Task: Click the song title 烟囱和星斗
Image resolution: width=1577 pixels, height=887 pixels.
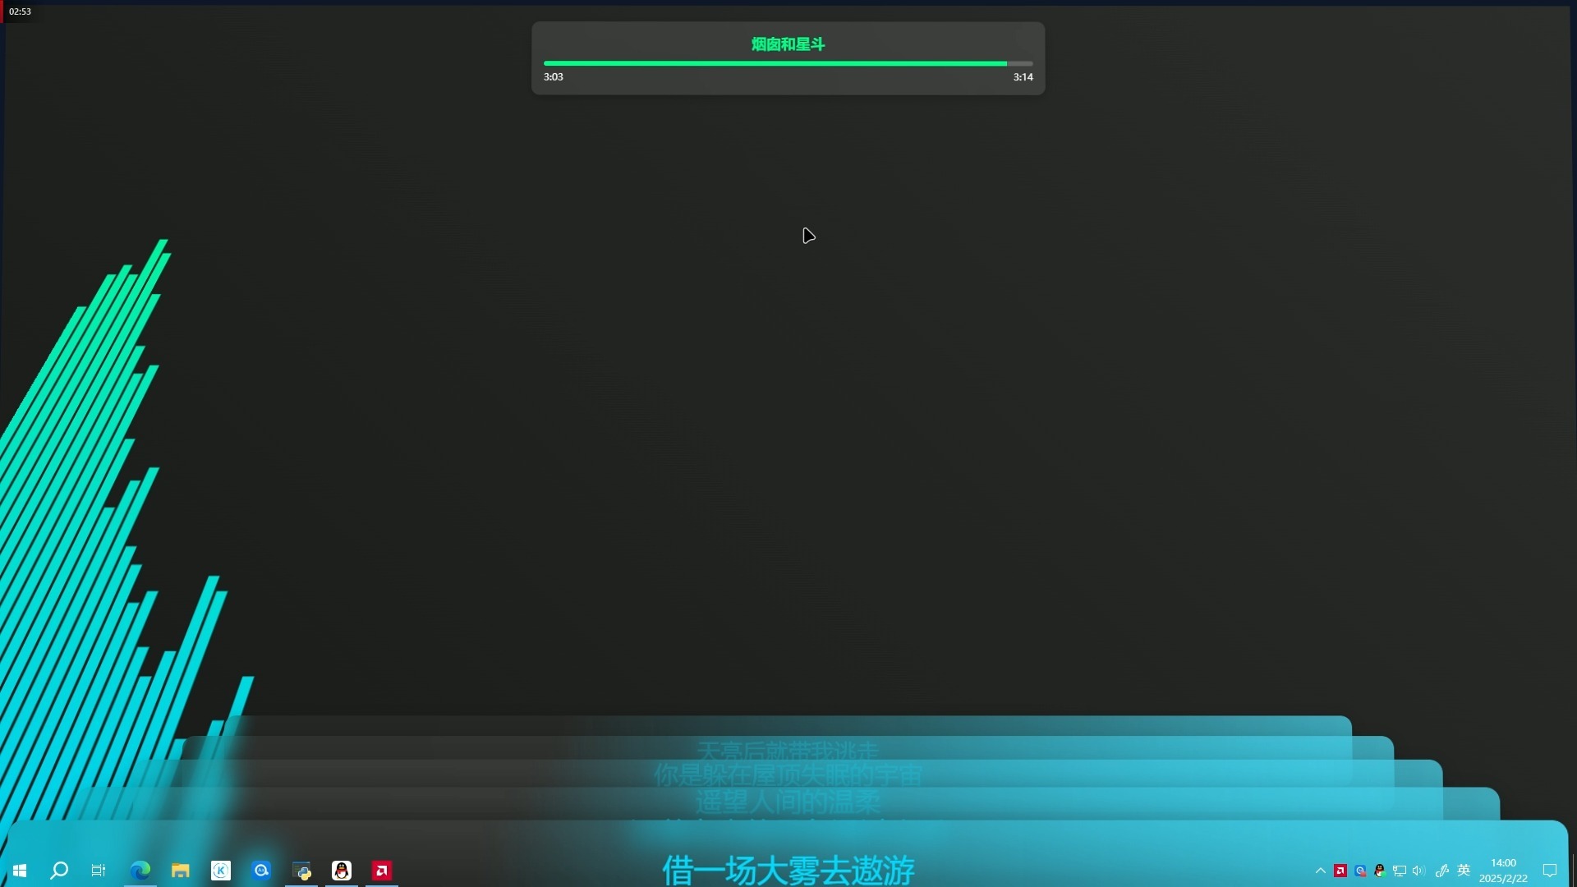Action: click(787, 44)
